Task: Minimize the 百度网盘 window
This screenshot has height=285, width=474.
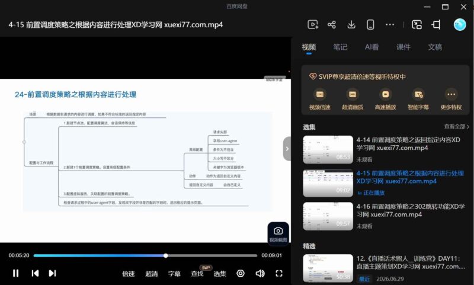Action: (x=427, y=7)
